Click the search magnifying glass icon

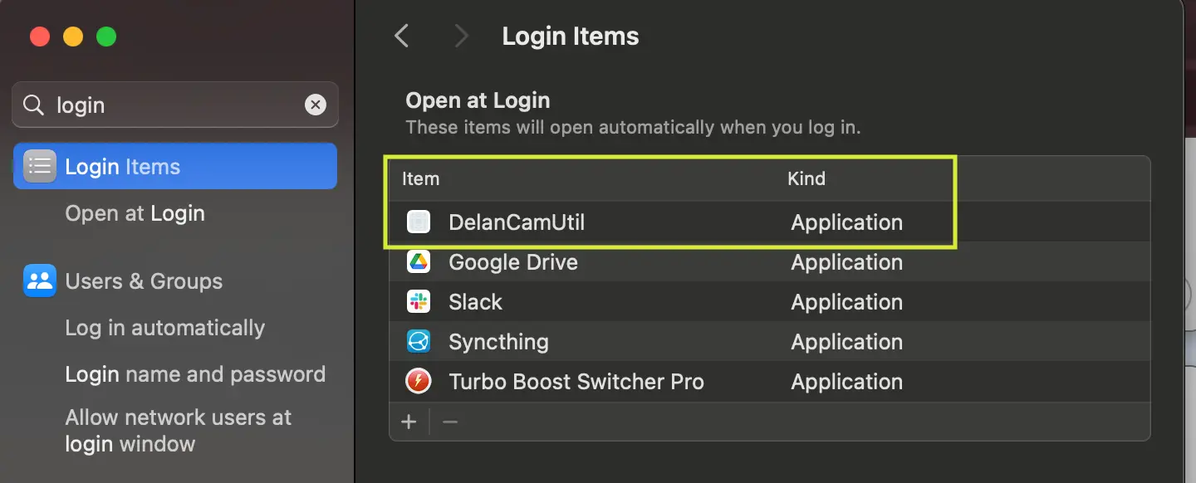click(x=32, y=105)
